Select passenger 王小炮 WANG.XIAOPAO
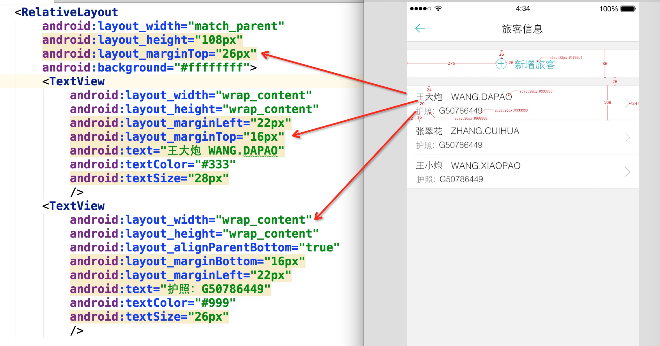The height and width of the screenshot is (346, 660). [x=468, y=166]
